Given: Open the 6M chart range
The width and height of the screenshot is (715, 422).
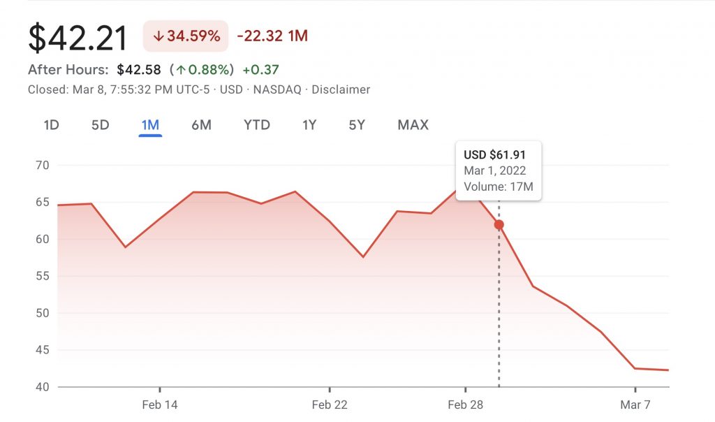Looking at the screenshot, I should [x=201, y=126].
